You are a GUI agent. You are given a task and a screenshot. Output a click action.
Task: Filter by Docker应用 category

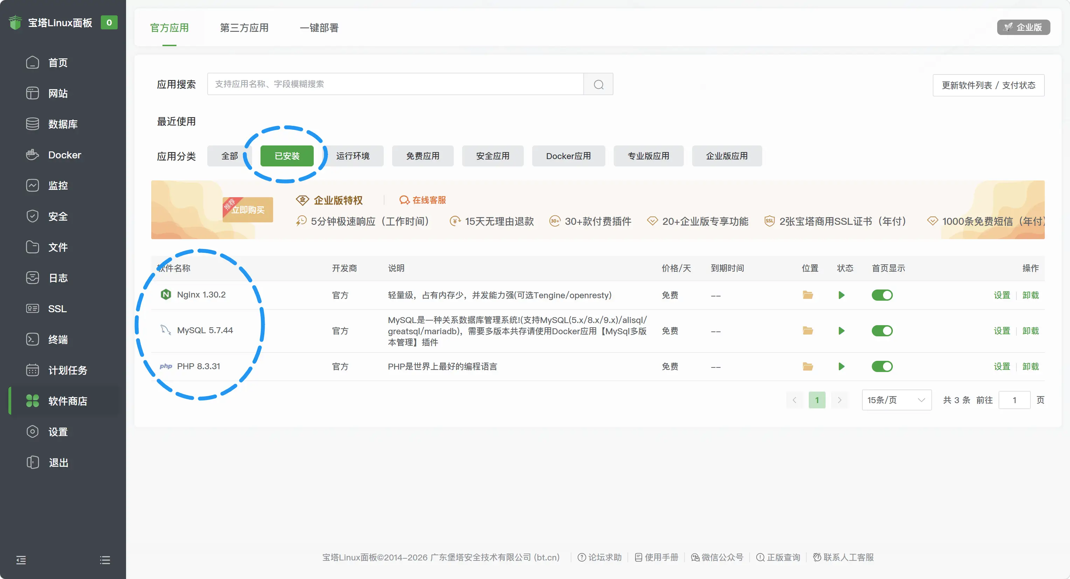point(569,156)
